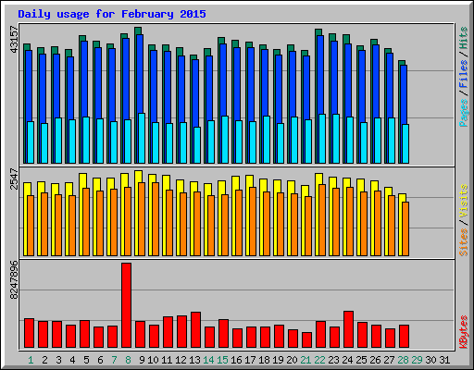The image size is (474, 370).
Task: Click the day label '15' on the x-axis
Action: pos(222,360)
